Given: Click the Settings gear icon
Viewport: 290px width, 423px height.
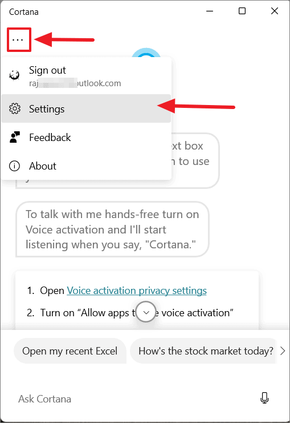Looking at the screenshot, I should coord(15,108).
